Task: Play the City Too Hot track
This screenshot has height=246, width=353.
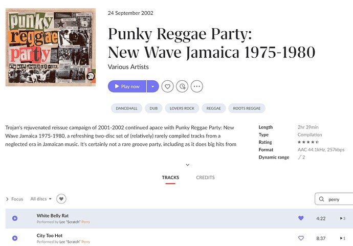Action: tap(15, 238)
